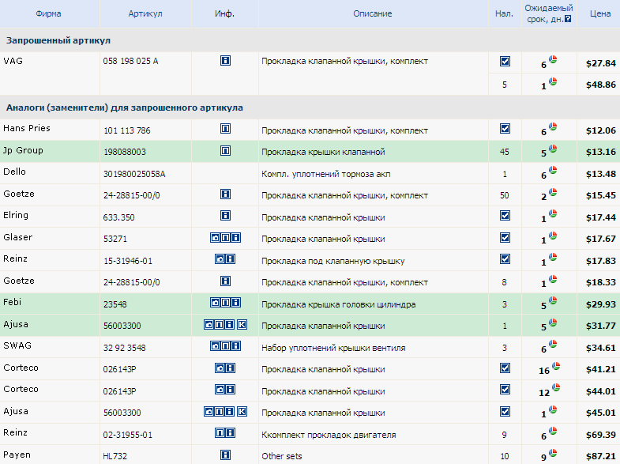Sort by the Нал. column header
The image size is (620, 464).
[504, 14]
